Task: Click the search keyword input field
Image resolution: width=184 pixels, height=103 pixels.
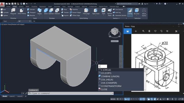Action: tap(127, 4)
